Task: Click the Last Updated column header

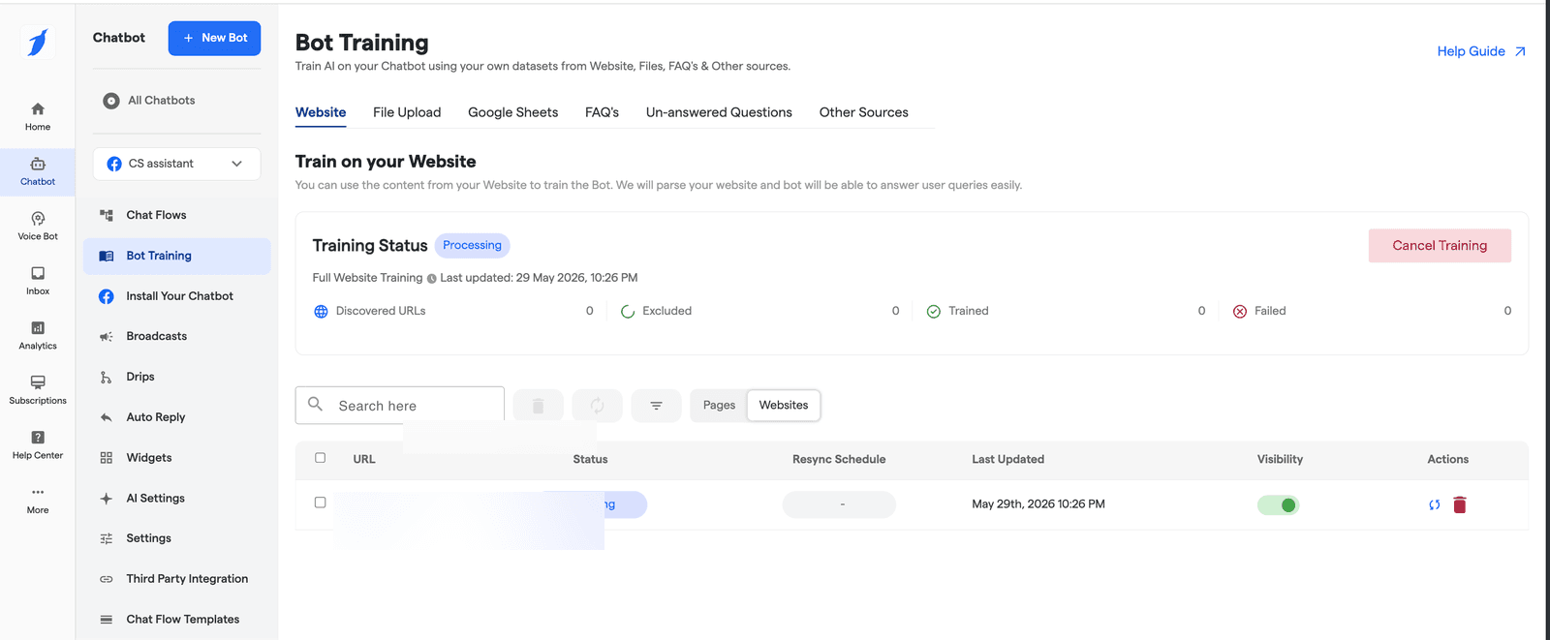Action: click(x=1007, y=459)
